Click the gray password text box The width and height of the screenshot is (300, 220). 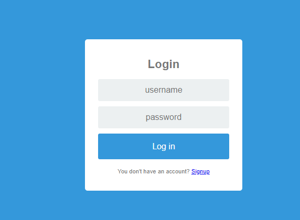point(164,117)
